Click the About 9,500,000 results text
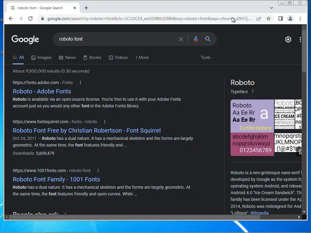 [51, 71]
